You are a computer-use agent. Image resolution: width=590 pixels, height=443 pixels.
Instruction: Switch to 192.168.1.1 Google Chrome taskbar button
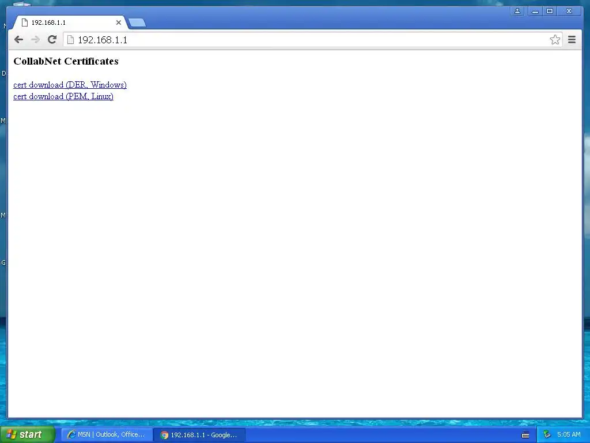[200, 435]
